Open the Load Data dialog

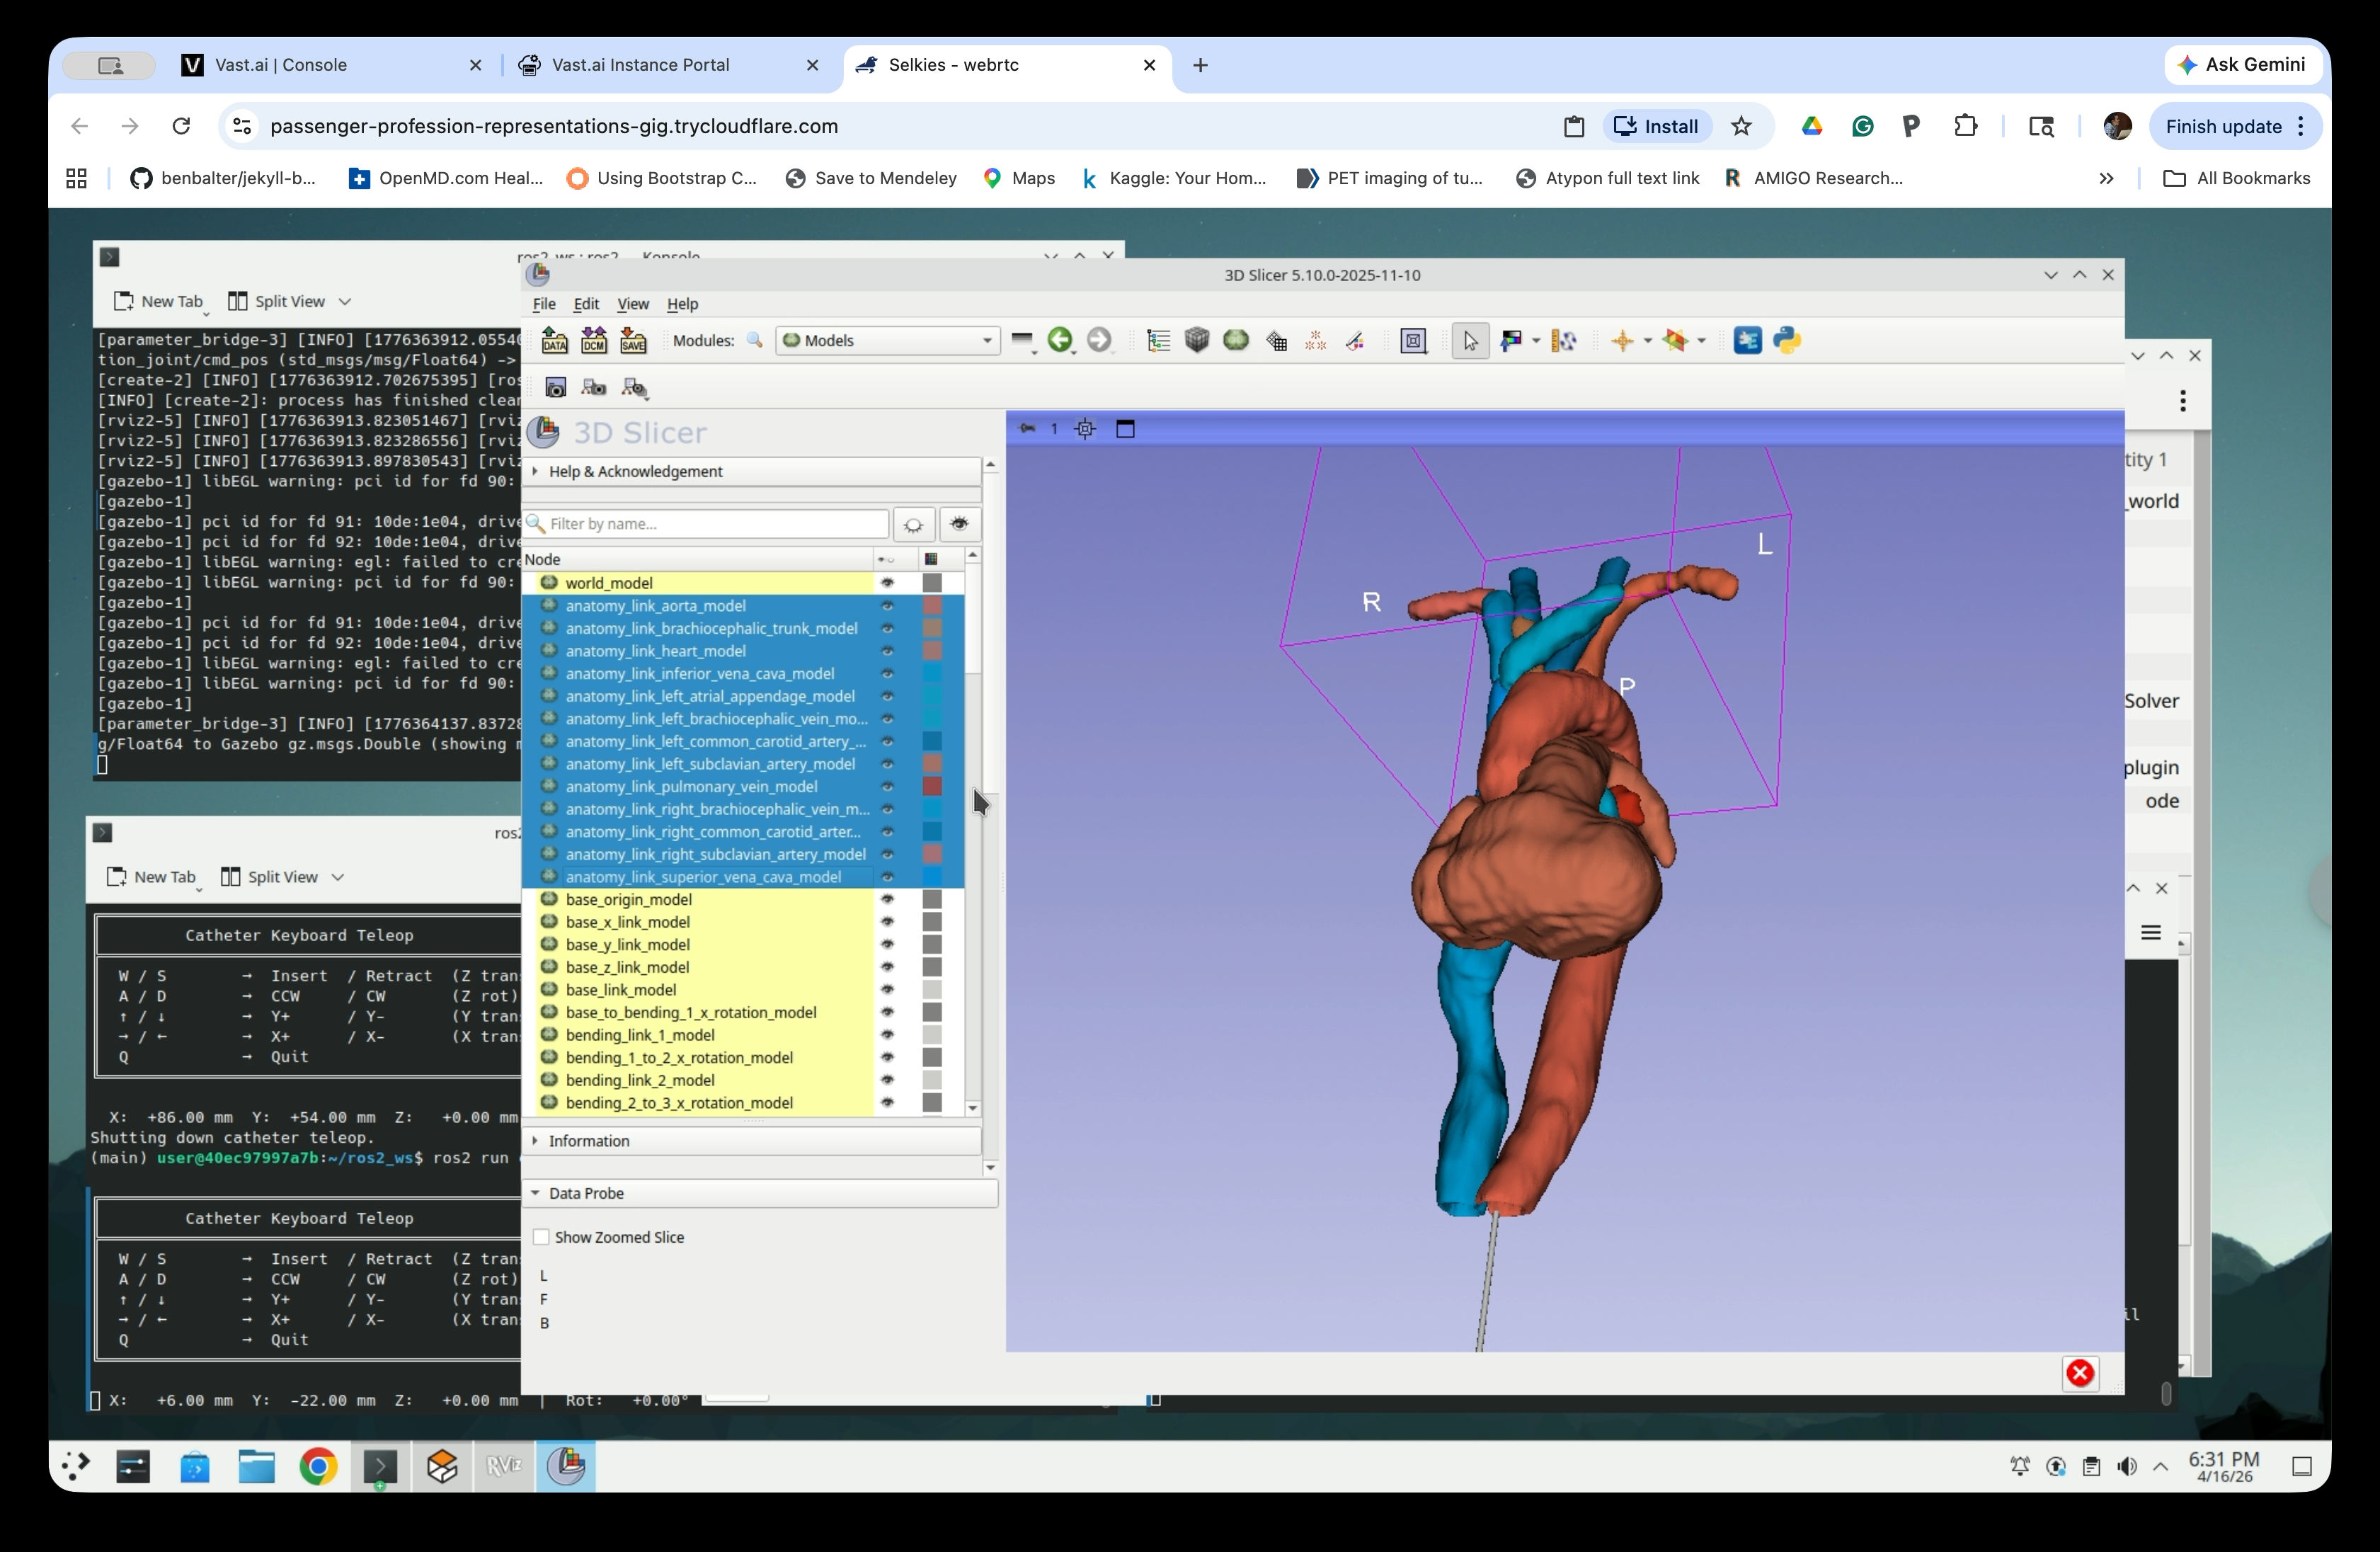[556, 340]
